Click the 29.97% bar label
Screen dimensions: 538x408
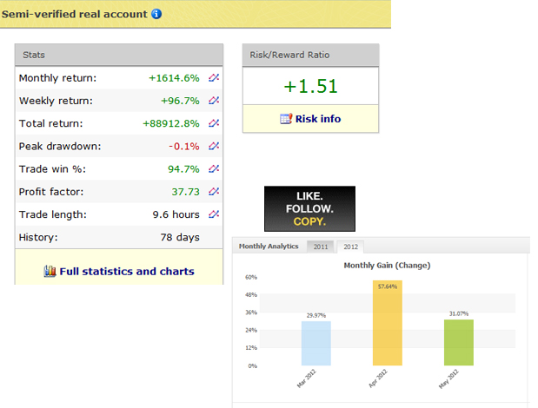coord(316,315)
